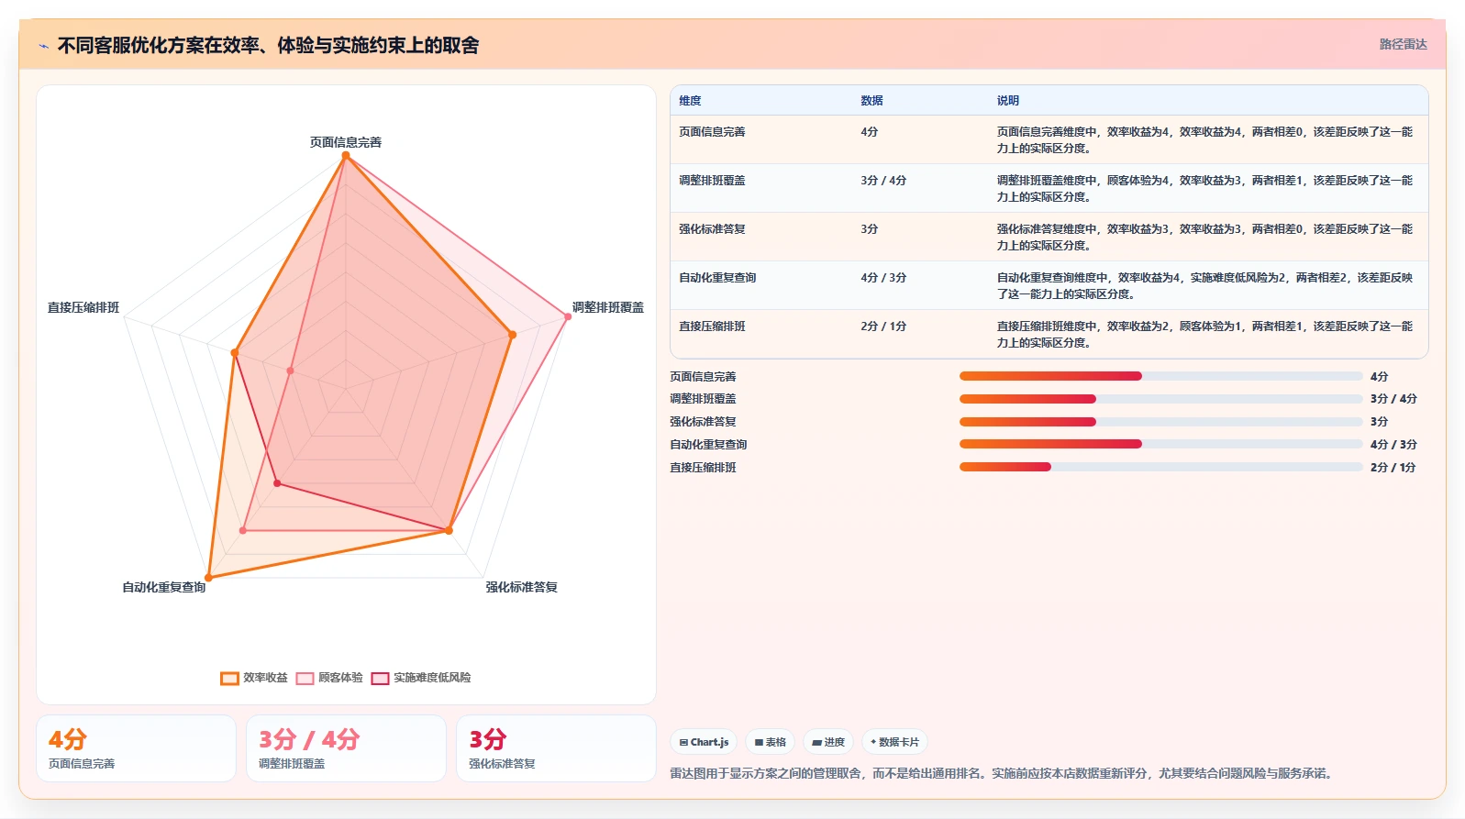Click the 3分 / 4分 调整排班覆盖 stat card
The height and width of the screenshot is (819, 1465).
(346, 748)
